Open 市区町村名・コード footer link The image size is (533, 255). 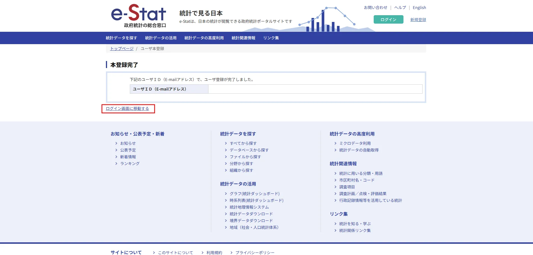357,180
